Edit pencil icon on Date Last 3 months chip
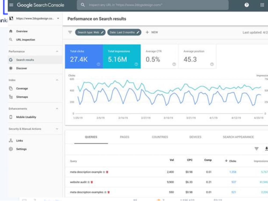Image resolution: width=268 pixels, height=201 pixels. point(138,32)
